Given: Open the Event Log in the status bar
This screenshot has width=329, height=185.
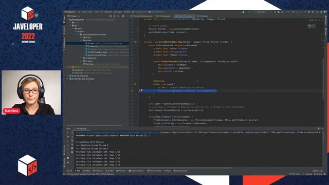Looking at the screenshot, I should pyautogui.click(x=318, y=171).
